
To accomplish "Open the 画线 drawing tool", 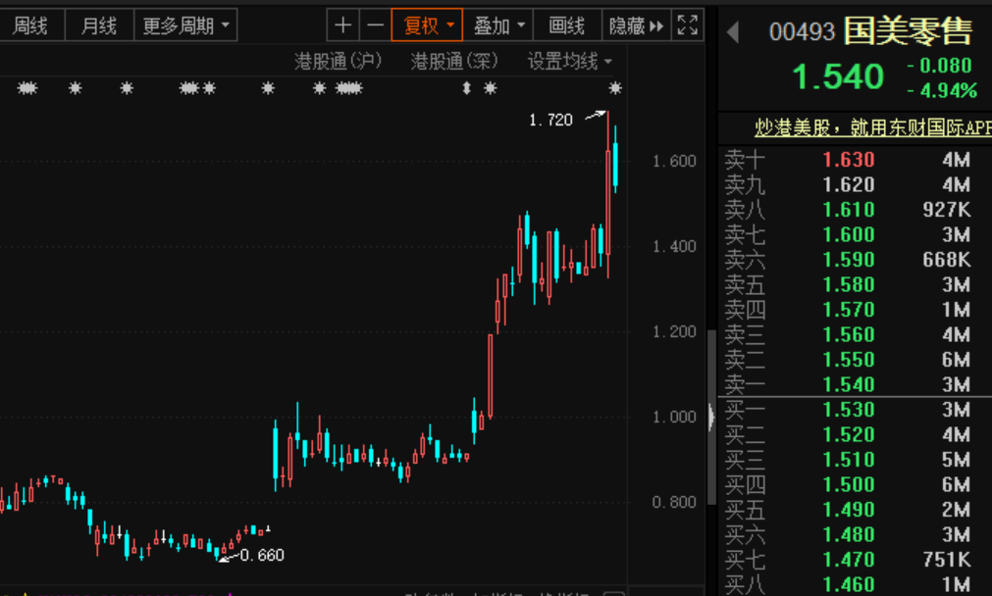I will coord(567,25).
